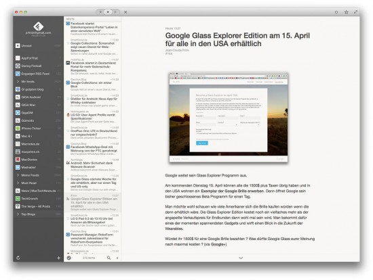Open article LG G3: User Agent Profile
Image resolution: width=373 pixels, height=280 pixels.
(x=92, y=117)
